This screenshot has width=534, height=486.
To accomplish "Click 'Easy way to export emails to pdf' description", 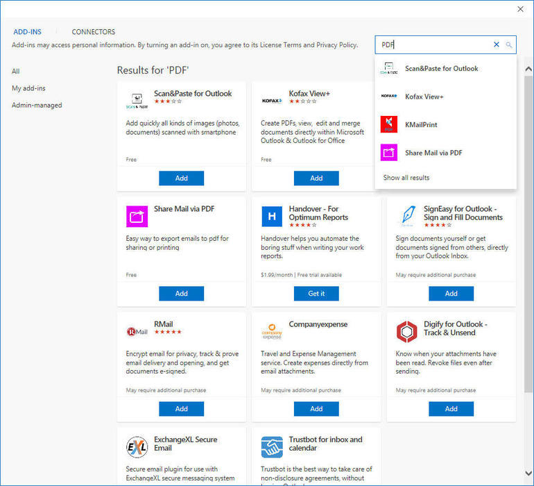I will coord(177,243).
